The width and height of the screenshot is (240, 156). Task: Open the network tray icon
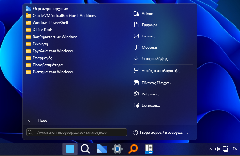(x=226, y=149)
